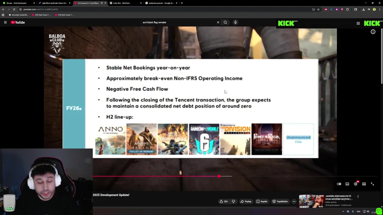This screenshot has width=383, height=215.
Task: Click the 2025 Development Update! title
Action: tap(111, 195)
